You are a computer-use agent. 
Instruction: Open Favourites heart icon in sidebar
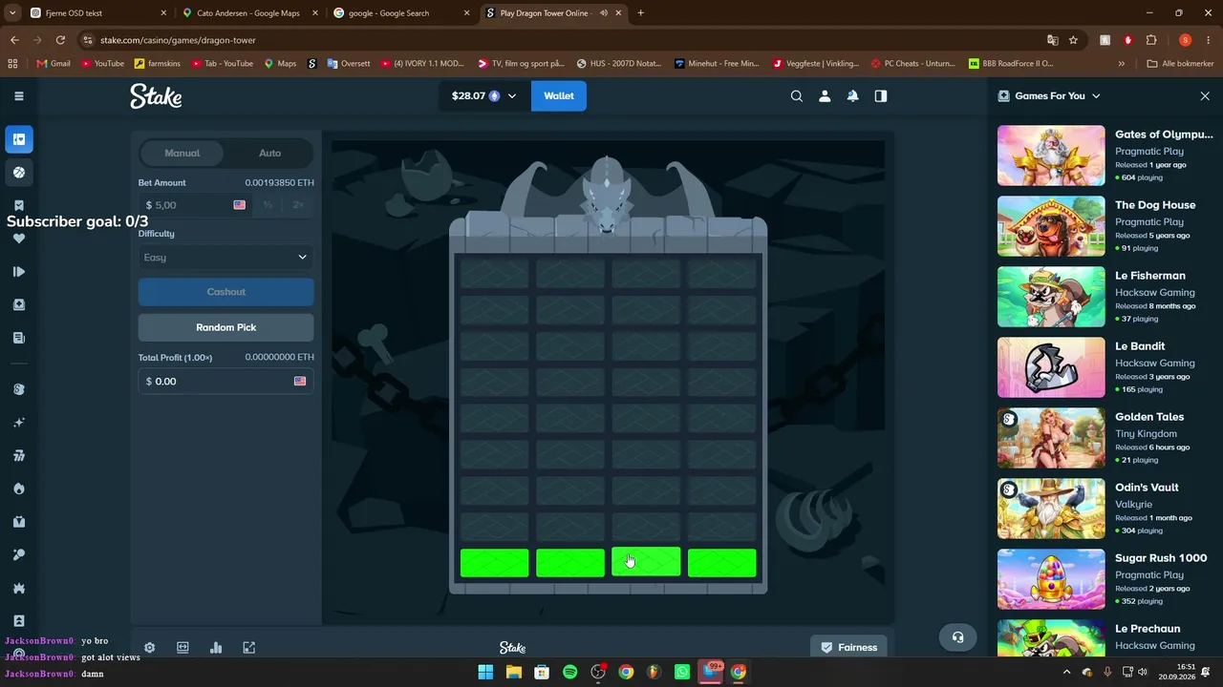tap(19, 239)
